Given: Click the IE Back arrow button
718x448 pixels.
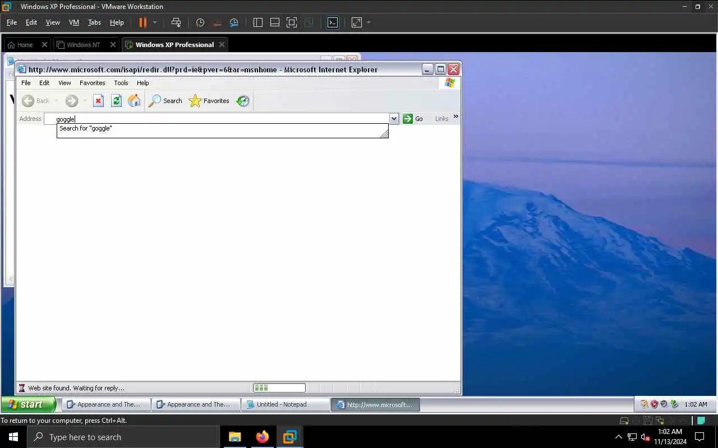Looking at the screenshot, I should pos(28,101).
